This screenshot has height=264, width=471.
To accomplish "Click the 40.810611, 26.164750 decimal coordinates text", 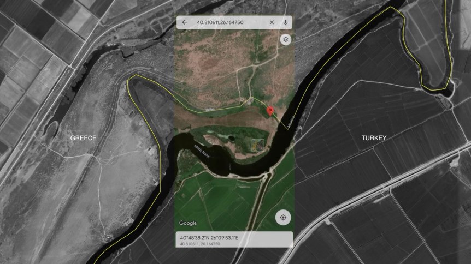I will pyautogui.click(x=200, y=244).
